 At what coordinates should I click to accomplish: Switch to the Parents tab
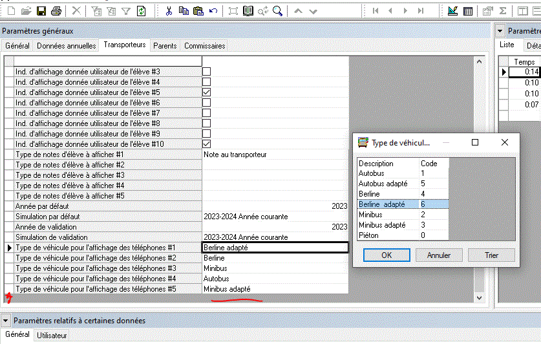click(165, 46)
